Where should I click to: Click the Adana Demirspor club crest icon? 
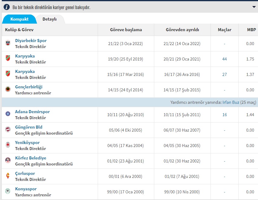(8, 114)
